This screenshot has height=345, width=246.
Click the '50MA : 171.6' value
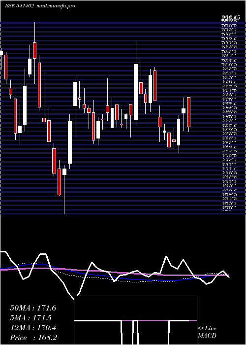click(33, 308)
